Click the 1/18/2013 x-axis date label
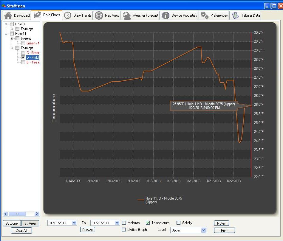Viewport: 283px width, 241px height. [x=153, y=181]
